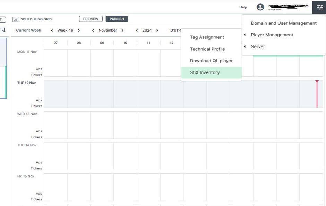326x206 pixels.
Task: Click the red current-time marker on Tuesday
Action: click(317, 94)
